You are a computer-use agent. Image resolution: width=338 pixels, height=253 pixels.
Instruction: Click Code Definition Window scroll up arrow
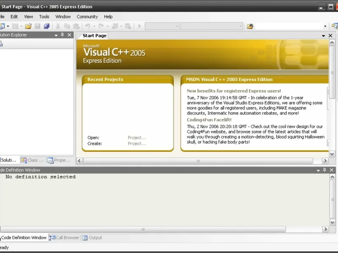click(x=333, y=177)
